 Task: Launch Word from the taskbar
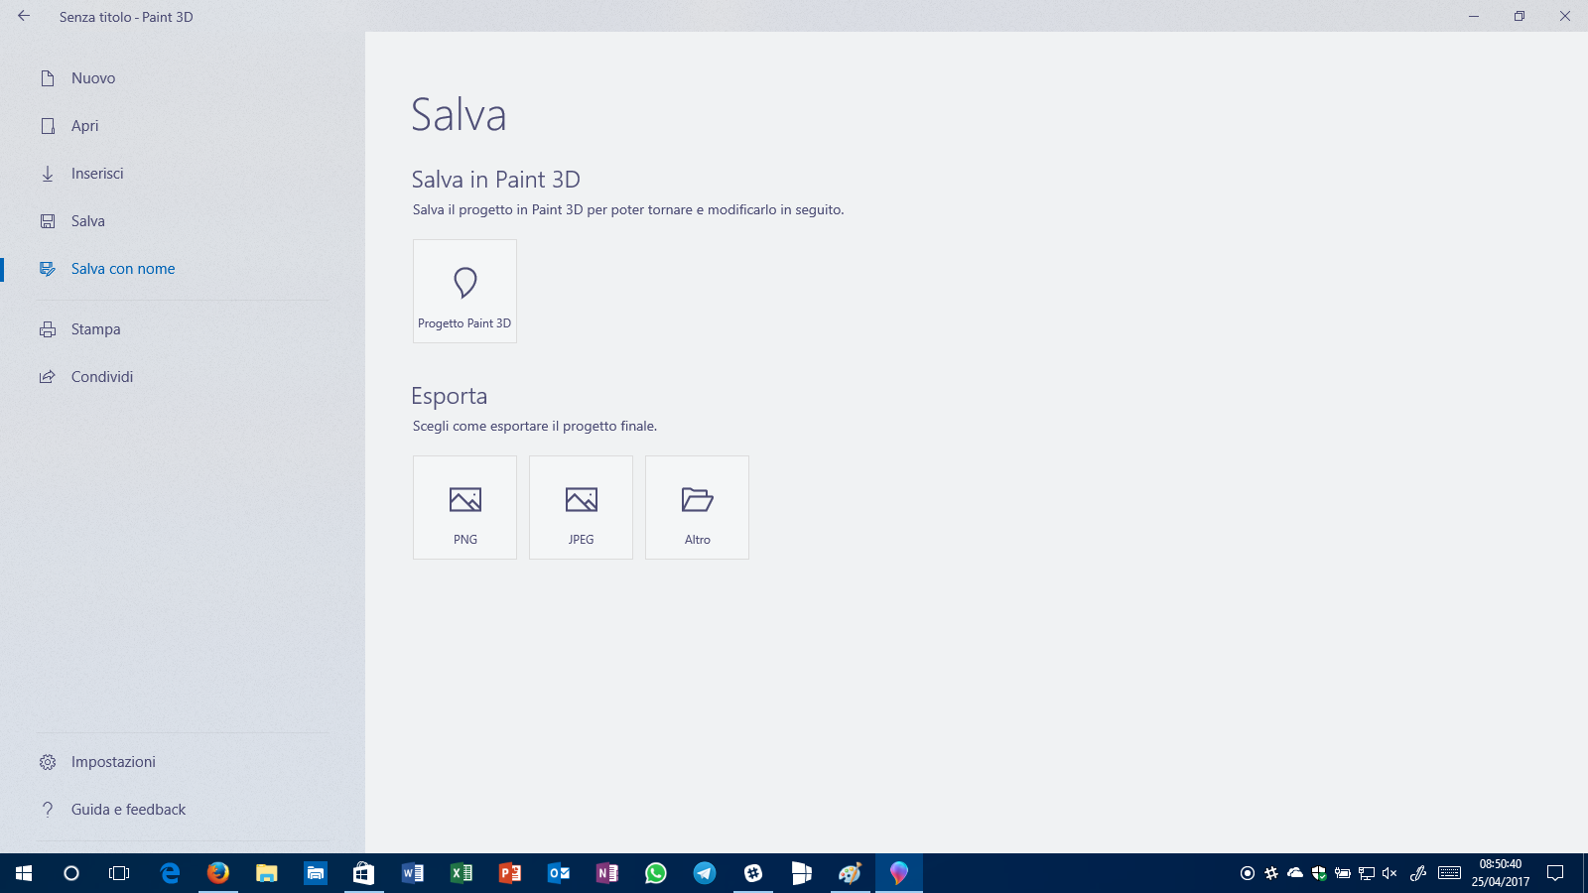click(413, 873)
